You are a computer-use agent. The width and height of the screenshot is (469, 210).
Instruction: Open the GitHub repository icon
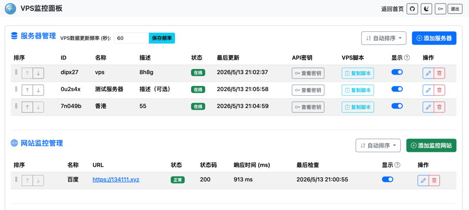412,9
